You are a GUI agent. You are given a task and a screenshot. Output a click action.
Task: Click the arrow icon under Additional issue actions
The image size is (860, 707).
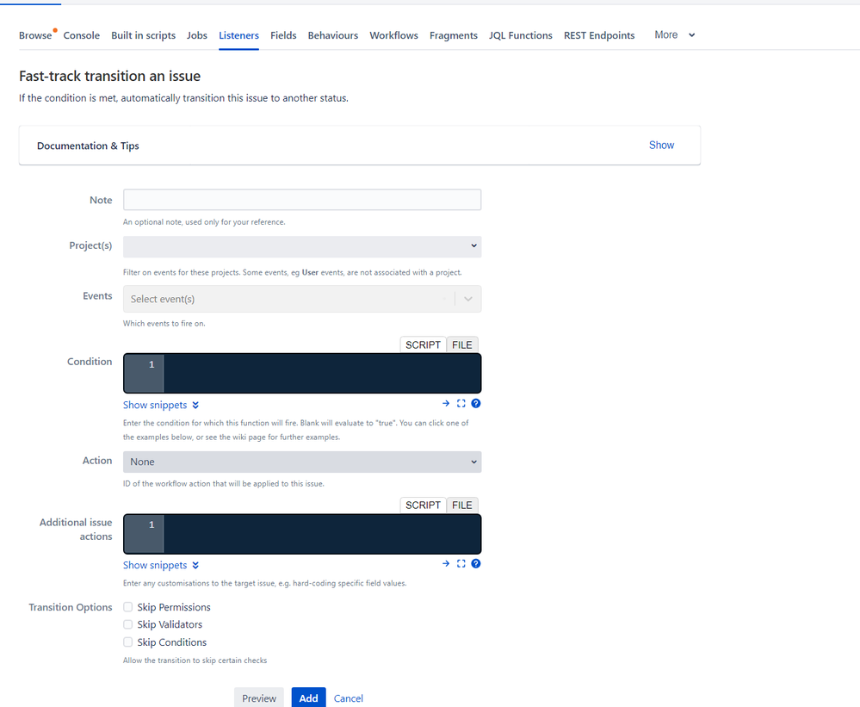[x=446, y=564]
